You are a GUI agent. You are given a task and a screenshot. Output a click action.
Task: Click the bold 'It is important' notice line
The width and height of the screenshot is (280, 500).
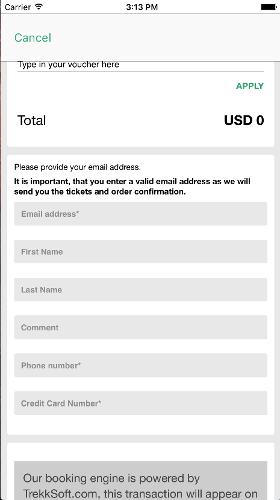(x=132, y=181)
